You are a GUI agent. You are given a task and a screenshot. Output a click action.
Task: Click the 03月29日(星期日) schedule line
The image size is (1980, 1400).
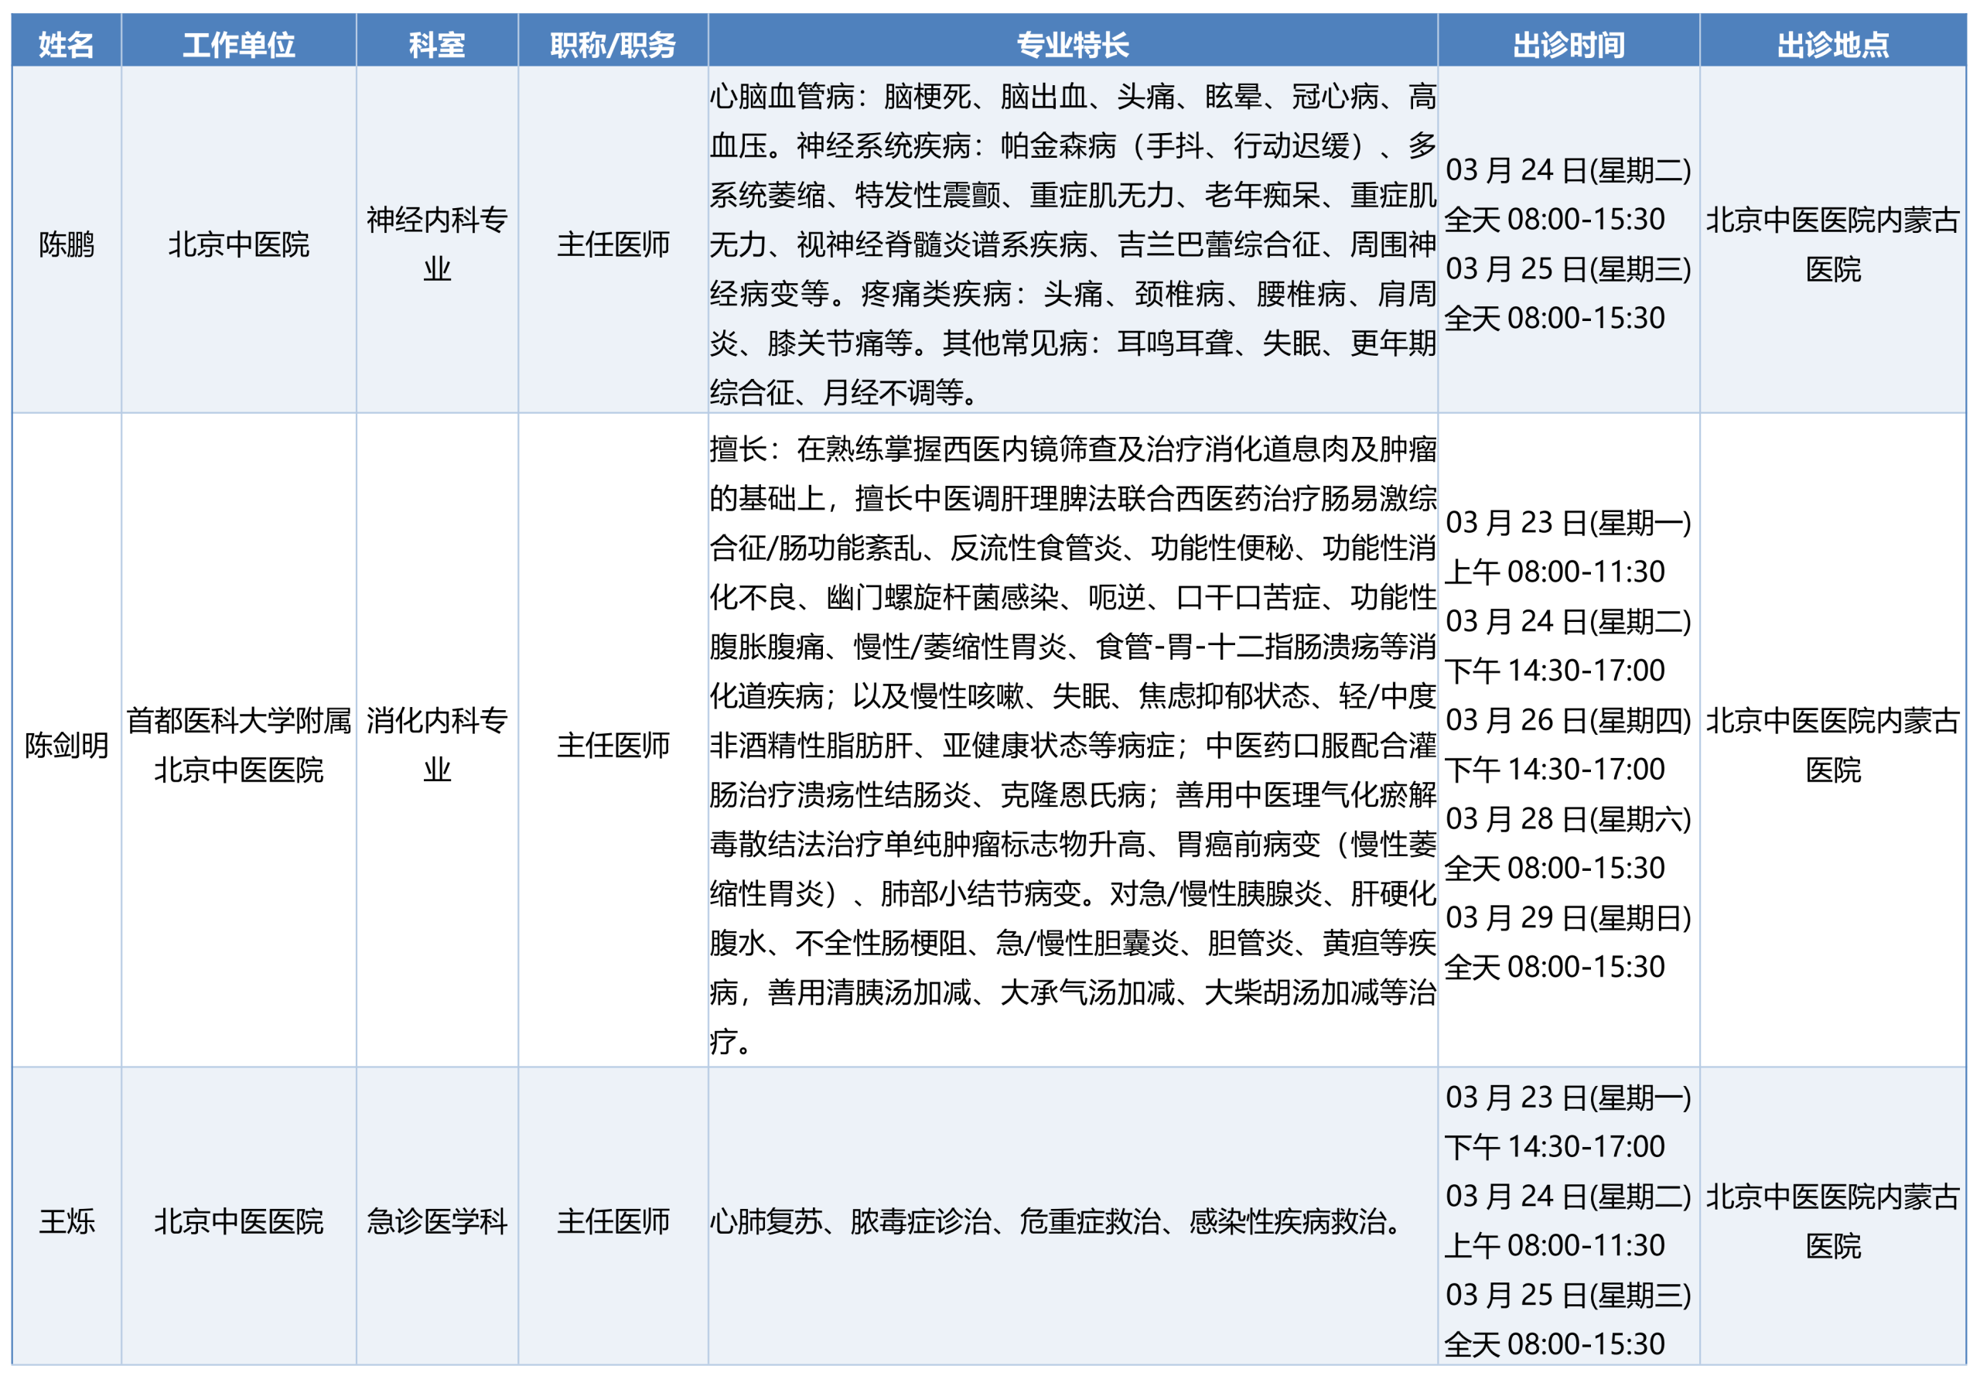[1567, 918]
